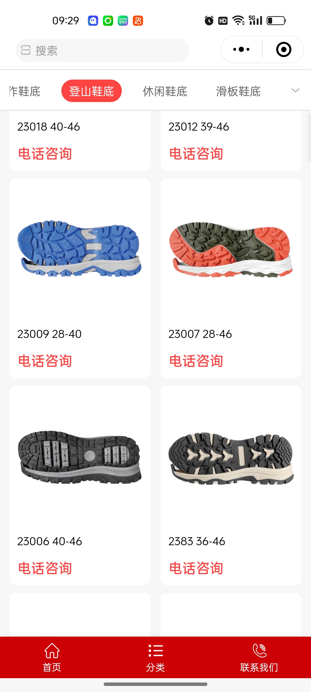The height and width of the screenshot is (692, 311).
Task: Open orange-green sole 23007 image
Action: [x=231, y=250]
